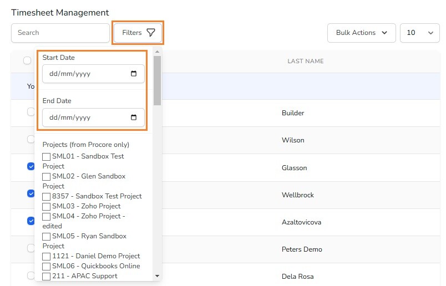Viewport: 446px width, 286px height.
Task: Select the Azaltovicova last name cell
Action: point(301,222)
